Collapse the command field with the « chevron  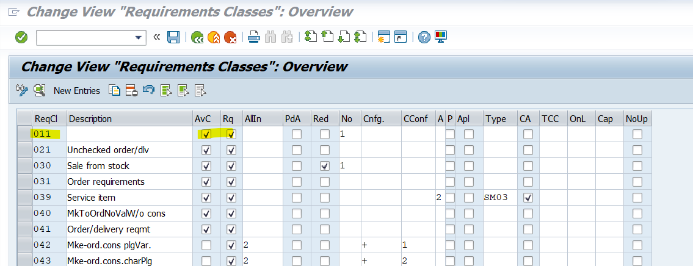[x=156, y=37]
